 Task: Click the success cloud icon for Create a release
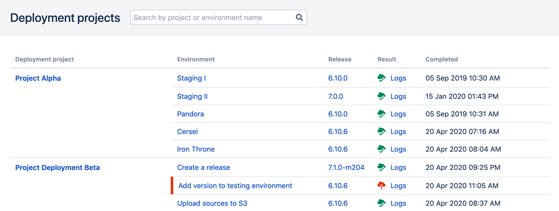point(381,167)
